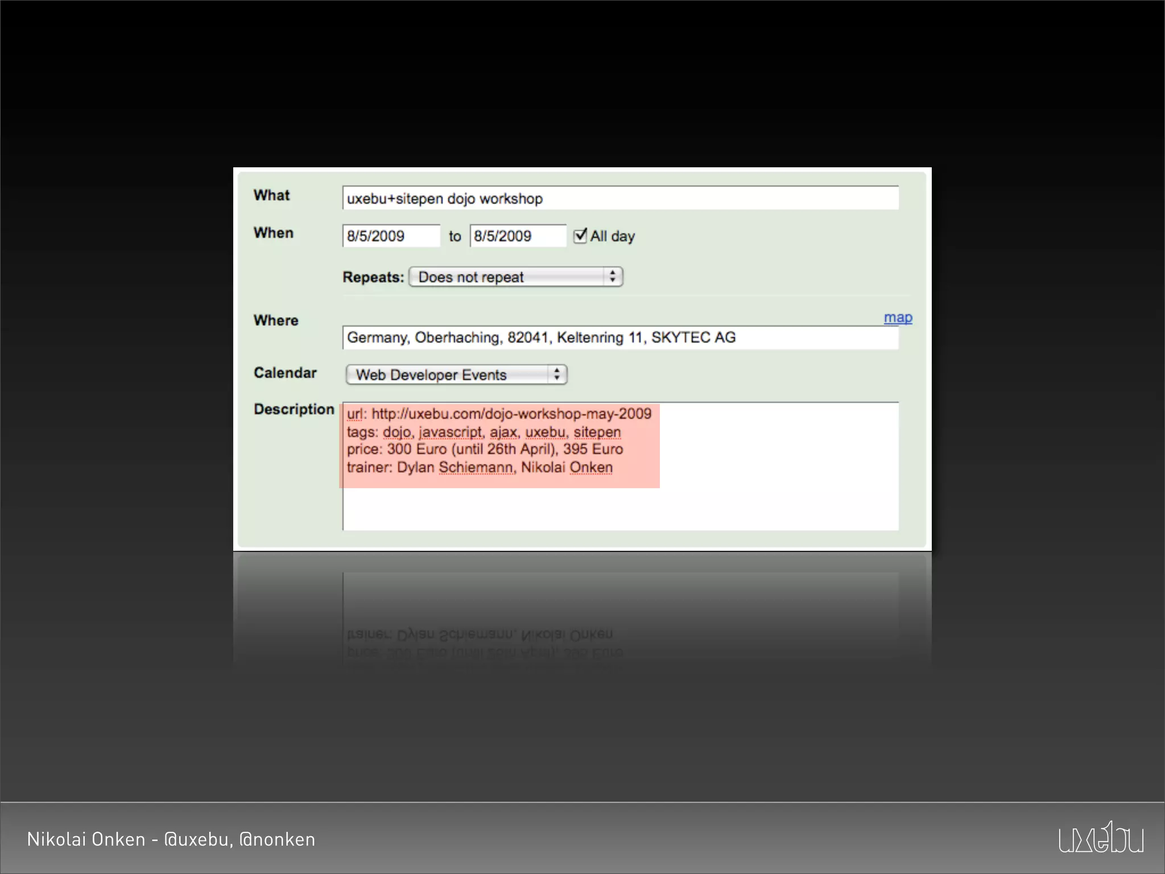
Task: Click the Calendar dropdown stepper arrows
Action: [x=557, y=374]
